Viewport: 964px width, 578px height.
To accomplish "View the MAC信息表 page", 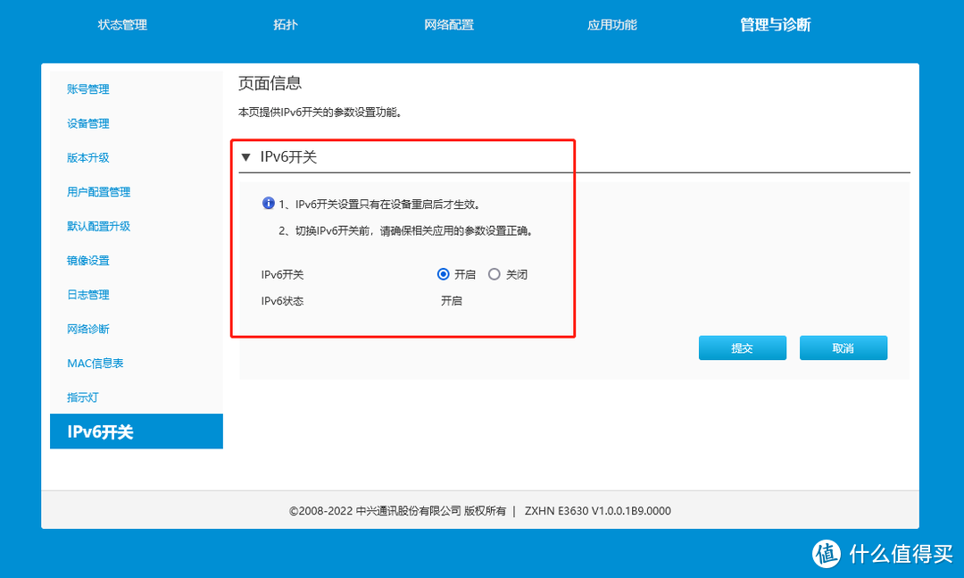I will click(x=94, y=363).
